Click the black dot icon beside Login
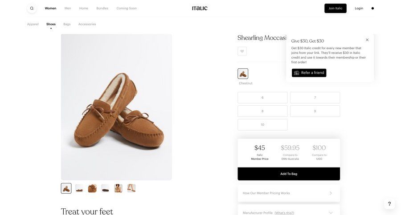401x215 pixels. coord(372,8)
